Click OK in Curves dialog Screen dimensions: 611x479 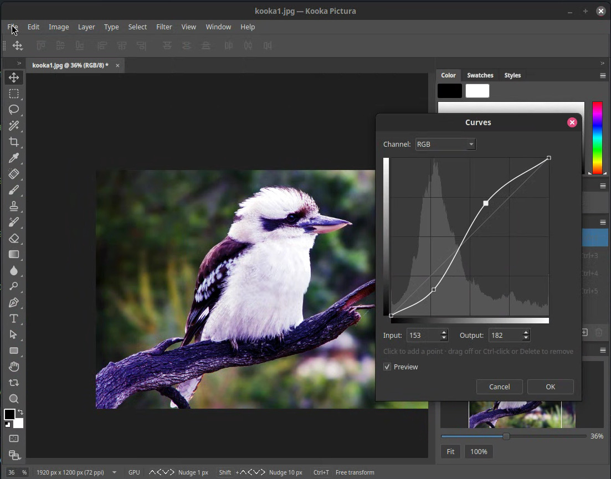(x=550, y=387)
